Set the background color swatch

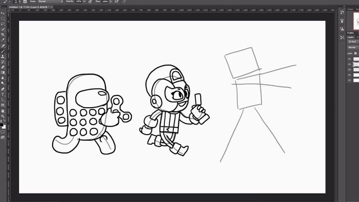pos(4,127)
